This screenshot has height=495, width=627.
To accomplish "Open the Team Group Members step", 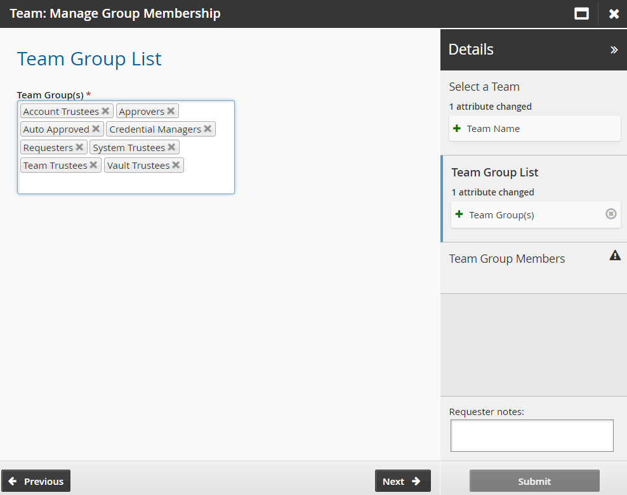I will 507,259.
